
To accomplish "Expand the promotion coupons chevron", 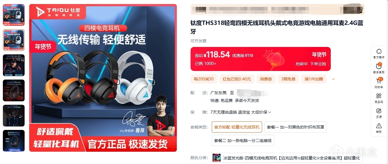I will (x=333, y=79).
